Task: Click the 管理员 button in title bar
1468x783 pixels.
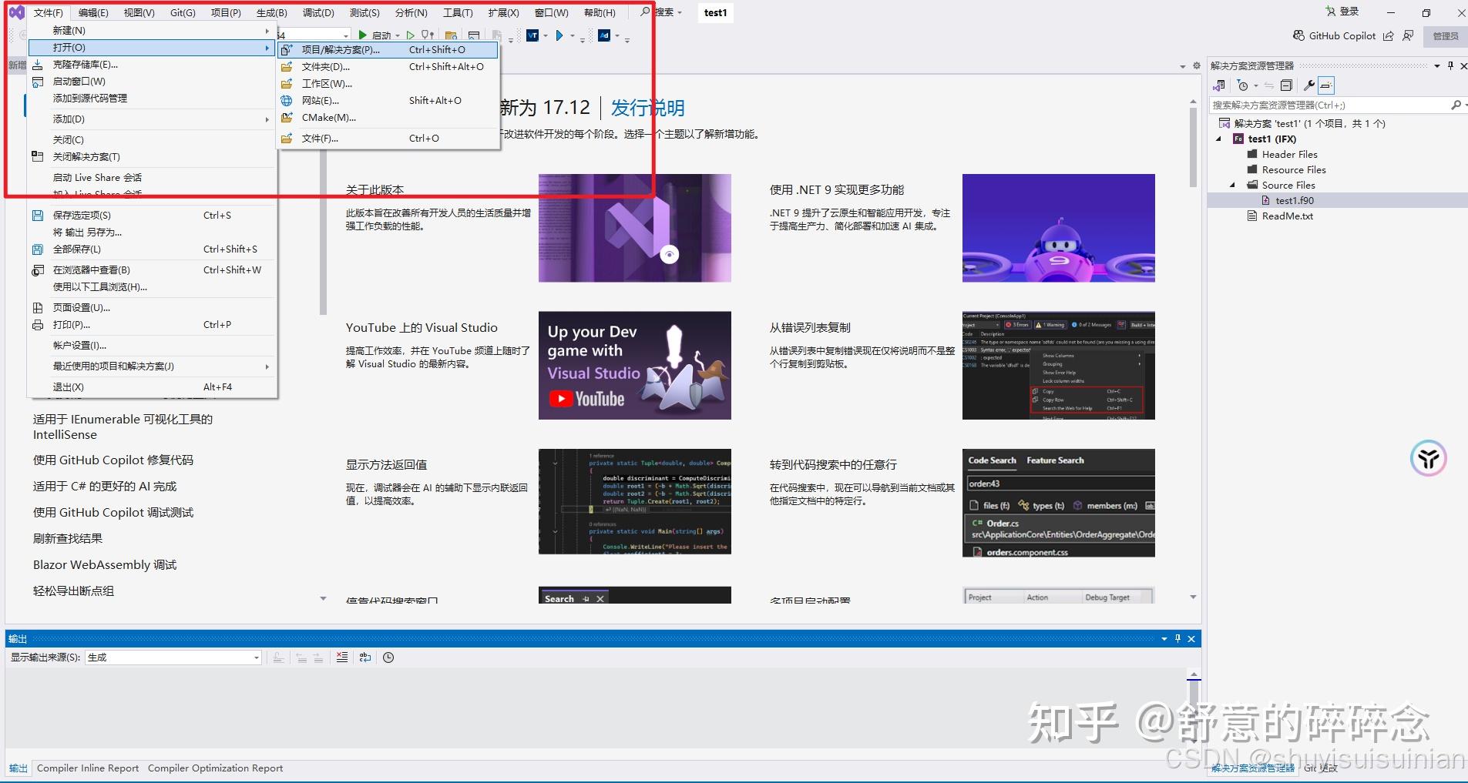Action: click(1446, 35)
